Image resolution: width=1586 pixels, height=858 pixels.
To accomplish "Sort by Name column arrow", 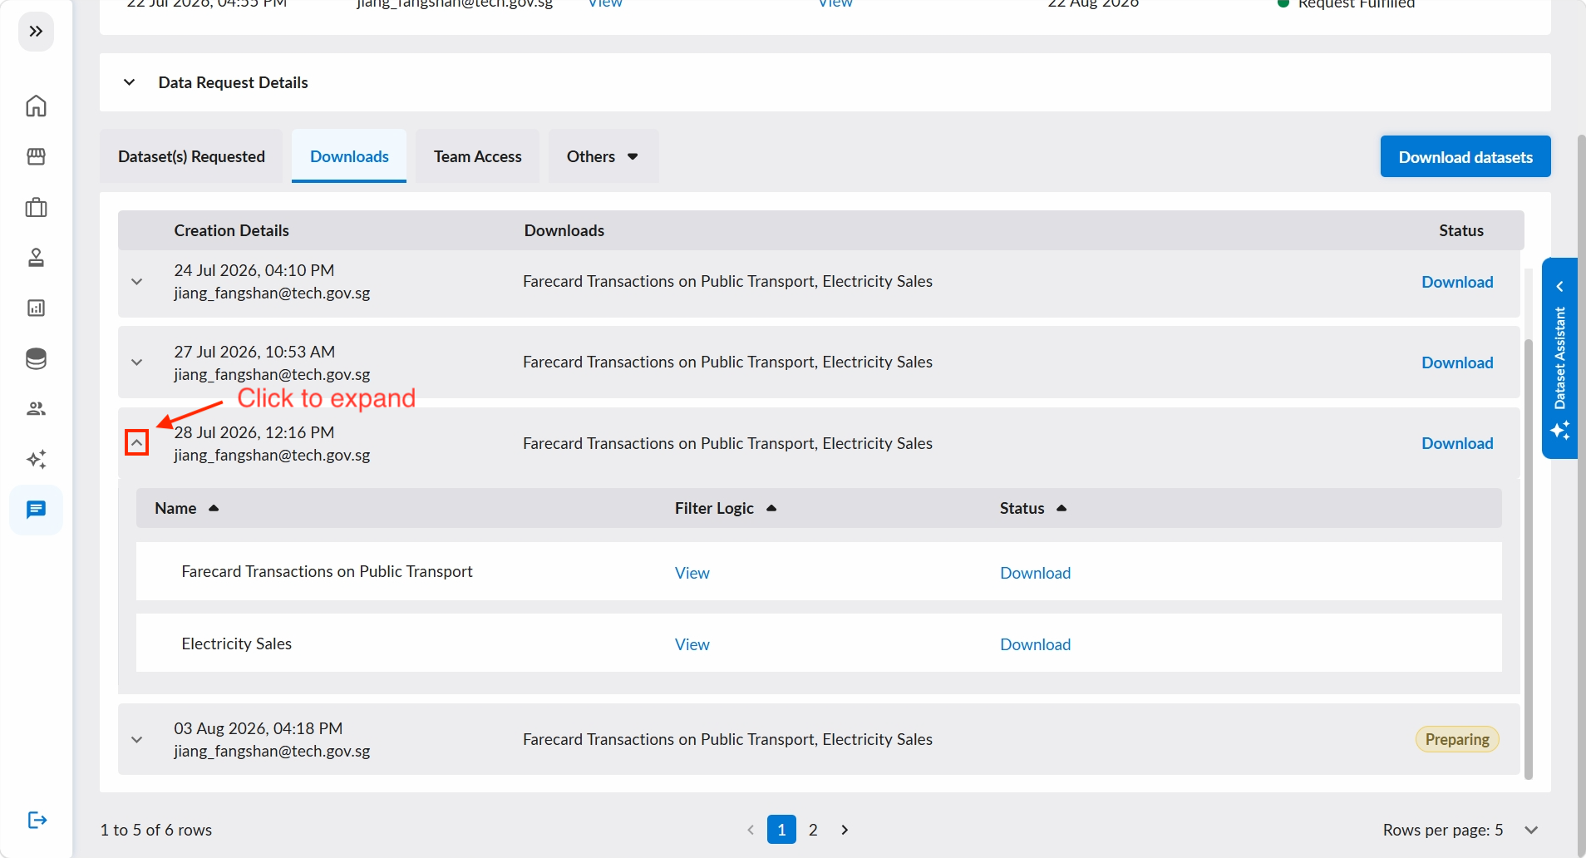I will click(214, 508).
